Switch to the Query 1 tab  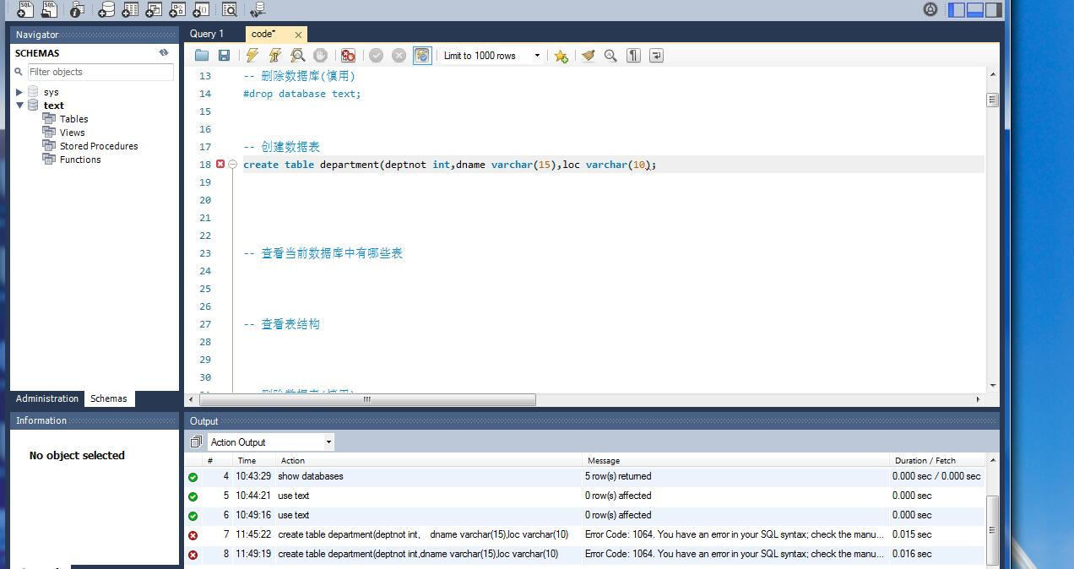coord(207,34)
